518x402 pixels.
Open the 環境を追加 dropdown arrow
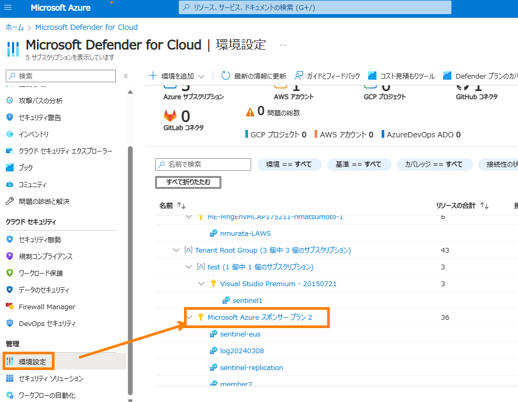pyautogui.click(x=201, y=77)
